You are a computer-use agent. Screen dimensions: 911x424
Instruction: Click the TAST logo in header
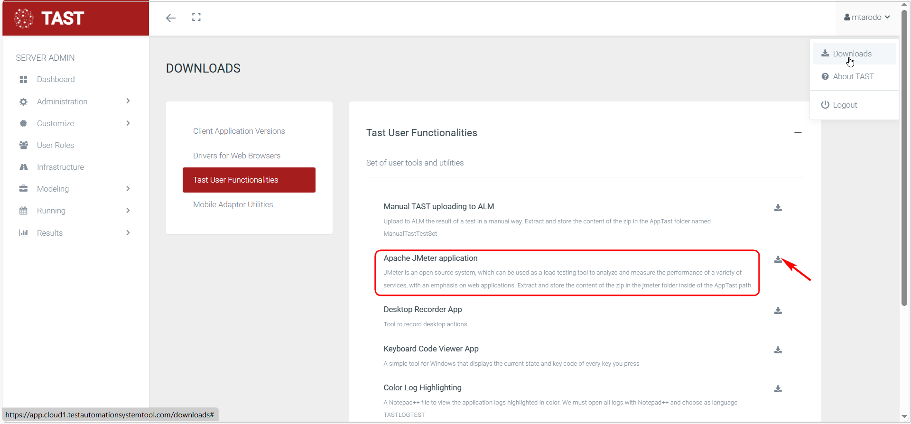click(50, 18)
